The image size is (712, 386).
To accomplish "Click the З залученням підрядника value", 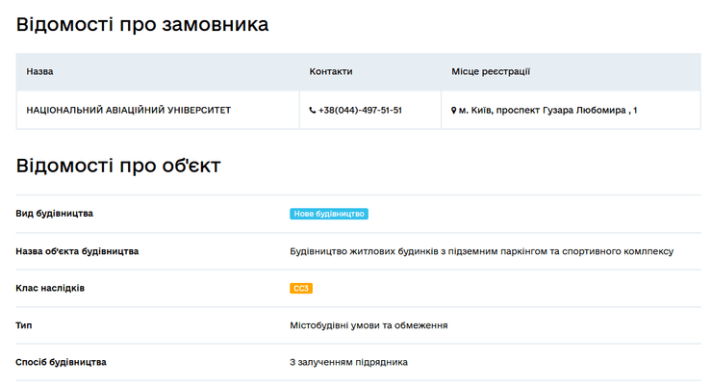I will 348,362.
